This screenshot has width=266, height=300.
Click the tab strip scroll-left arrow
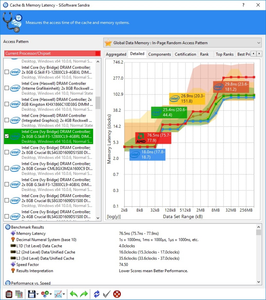point(254,54)
